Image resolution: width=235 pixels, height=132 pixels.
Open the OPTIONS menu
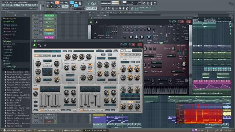(x=28, y=5)
